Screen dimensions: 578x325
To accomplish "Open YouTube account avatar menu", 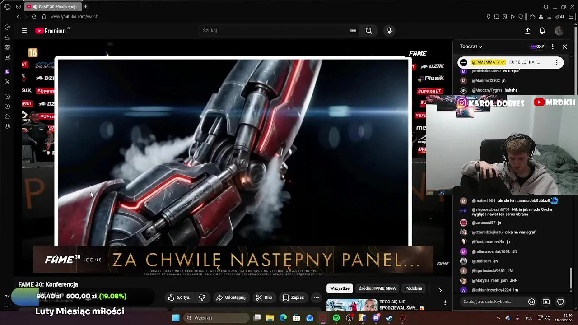I will click(x=559, y=31).
